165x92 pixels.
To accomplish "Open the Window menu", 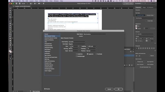I will click(x=56, y=1).
